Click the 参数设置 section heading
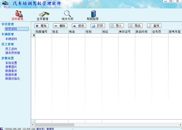This screenshot has width=182, height=130. (x=8, y=58)
